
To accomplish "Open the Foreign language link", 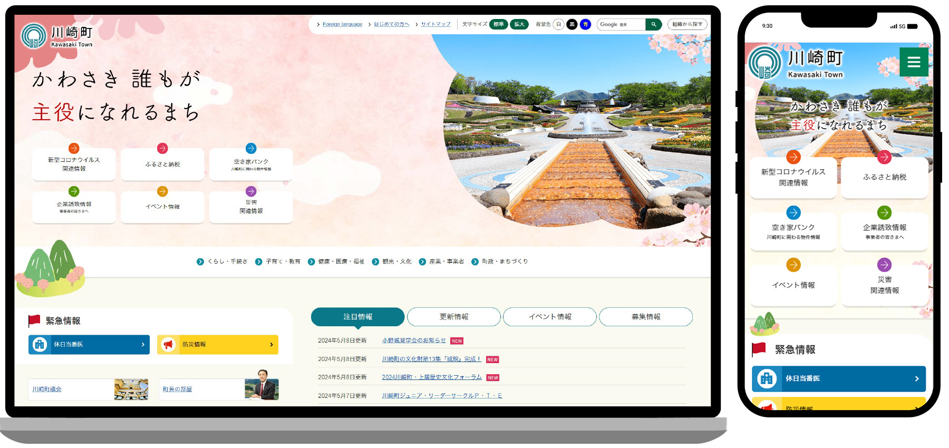I will (x=342, y=24).
